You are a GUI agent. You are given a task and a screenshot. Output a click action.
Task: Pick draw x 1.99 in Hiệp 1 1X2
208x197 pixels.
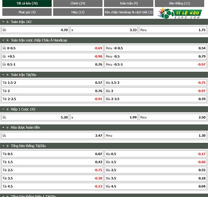coord(104,118)
